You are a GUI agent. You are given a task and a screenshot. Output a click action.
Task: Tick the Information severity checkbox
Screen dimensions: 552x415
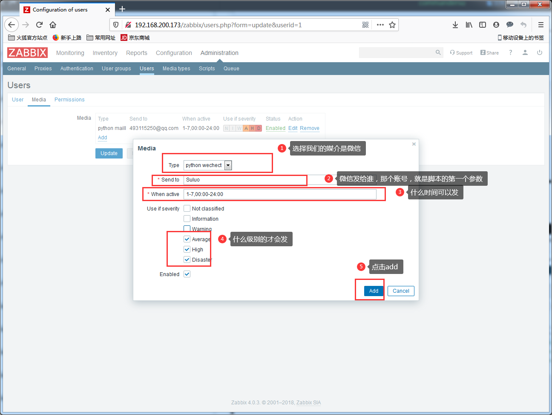pos(187,219)
